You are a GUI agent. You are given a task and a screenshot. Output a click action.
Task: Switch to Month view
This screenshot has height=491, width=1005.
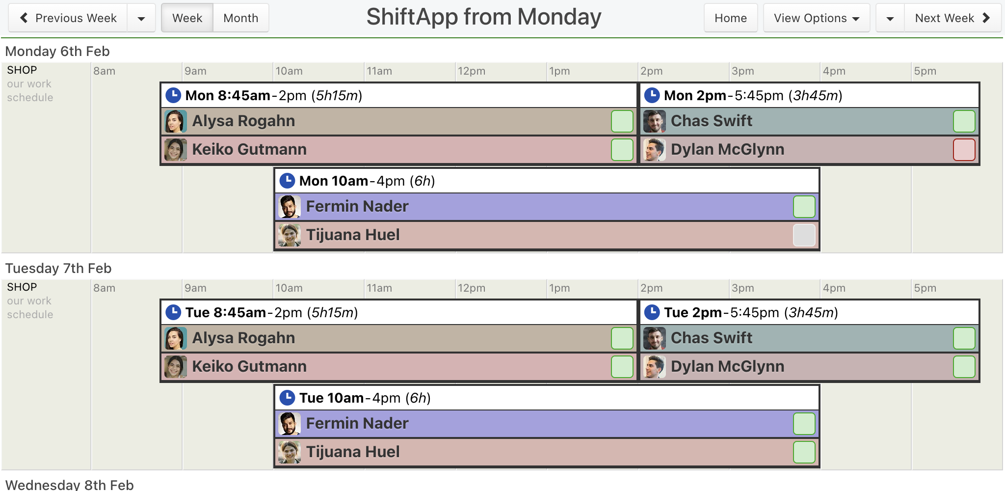click(241, 18)
